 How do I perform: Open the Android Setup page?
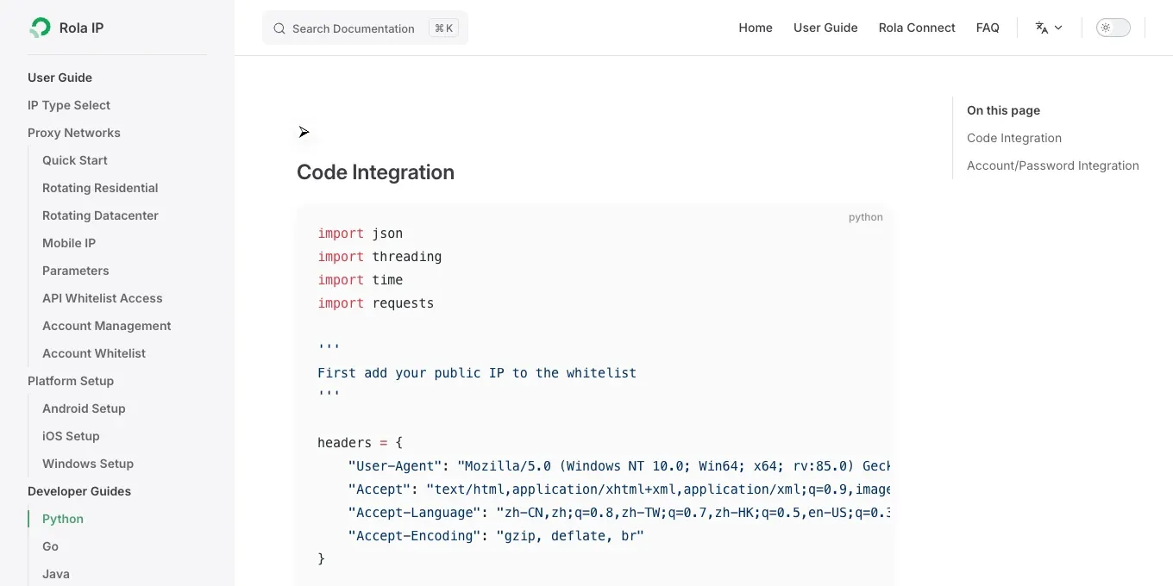pyautogui.click(x=84, y=408)
